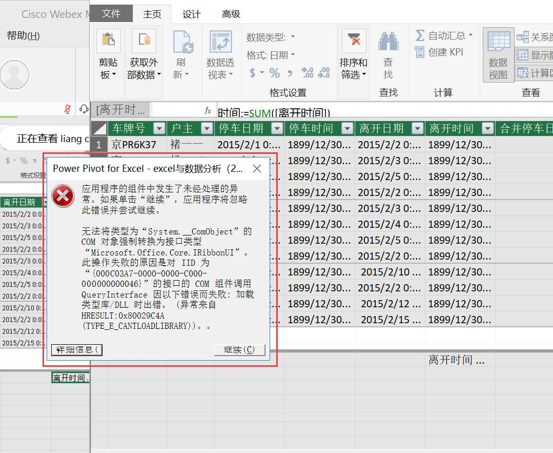Click 创建 KPI button
The image size is (553, 453).
(439, 52)
